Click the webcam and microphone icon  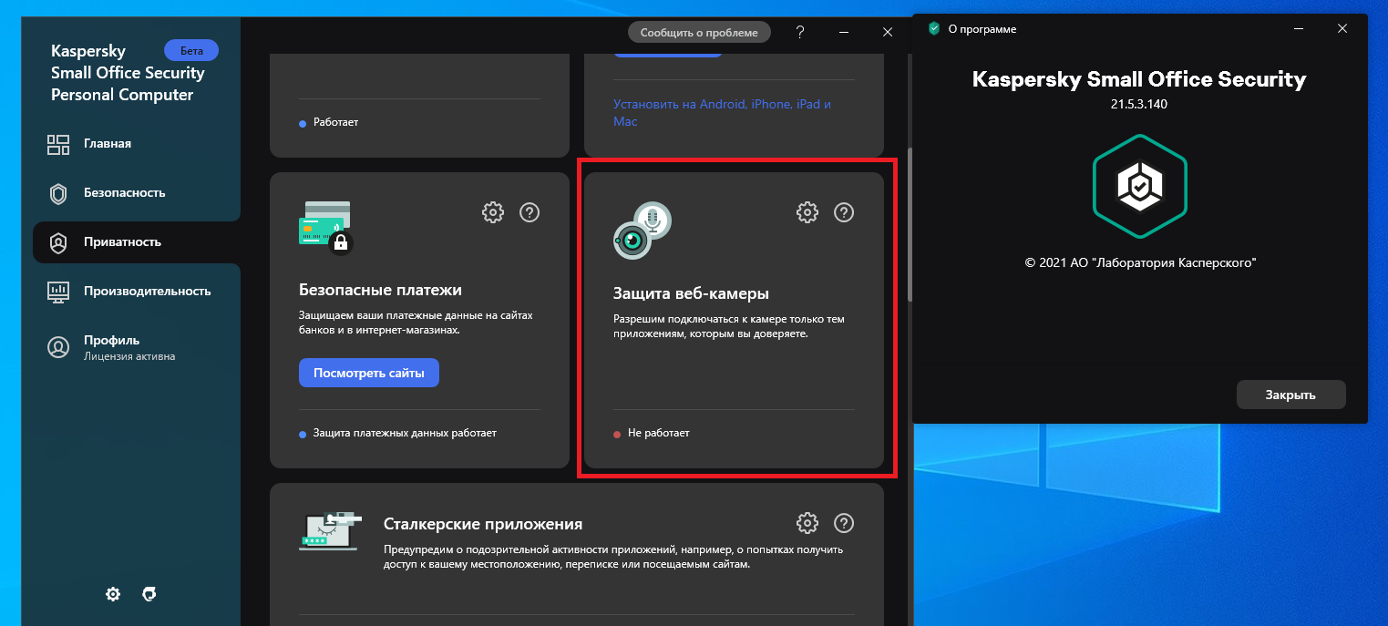pyautogui.click(x=643, y=230)
